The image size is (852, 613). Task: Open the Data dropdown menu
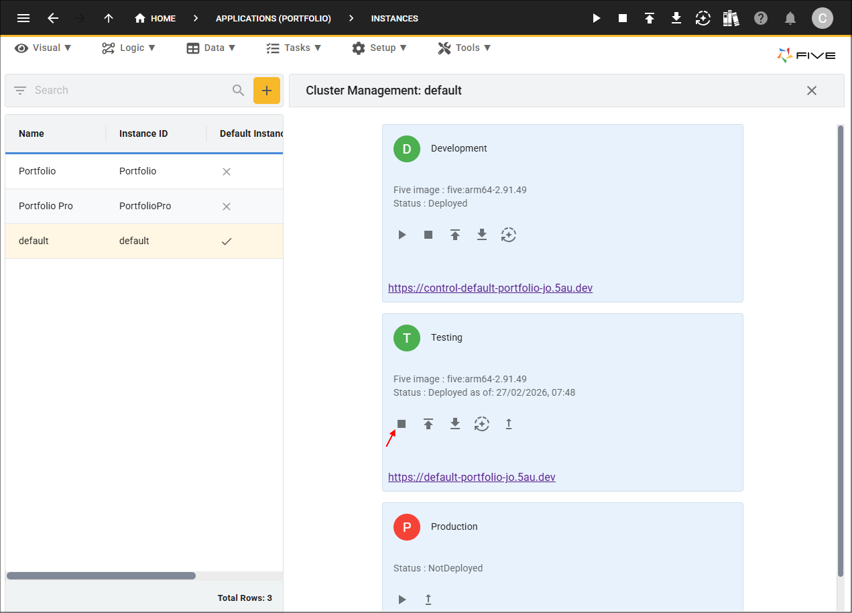coord(211,48)
